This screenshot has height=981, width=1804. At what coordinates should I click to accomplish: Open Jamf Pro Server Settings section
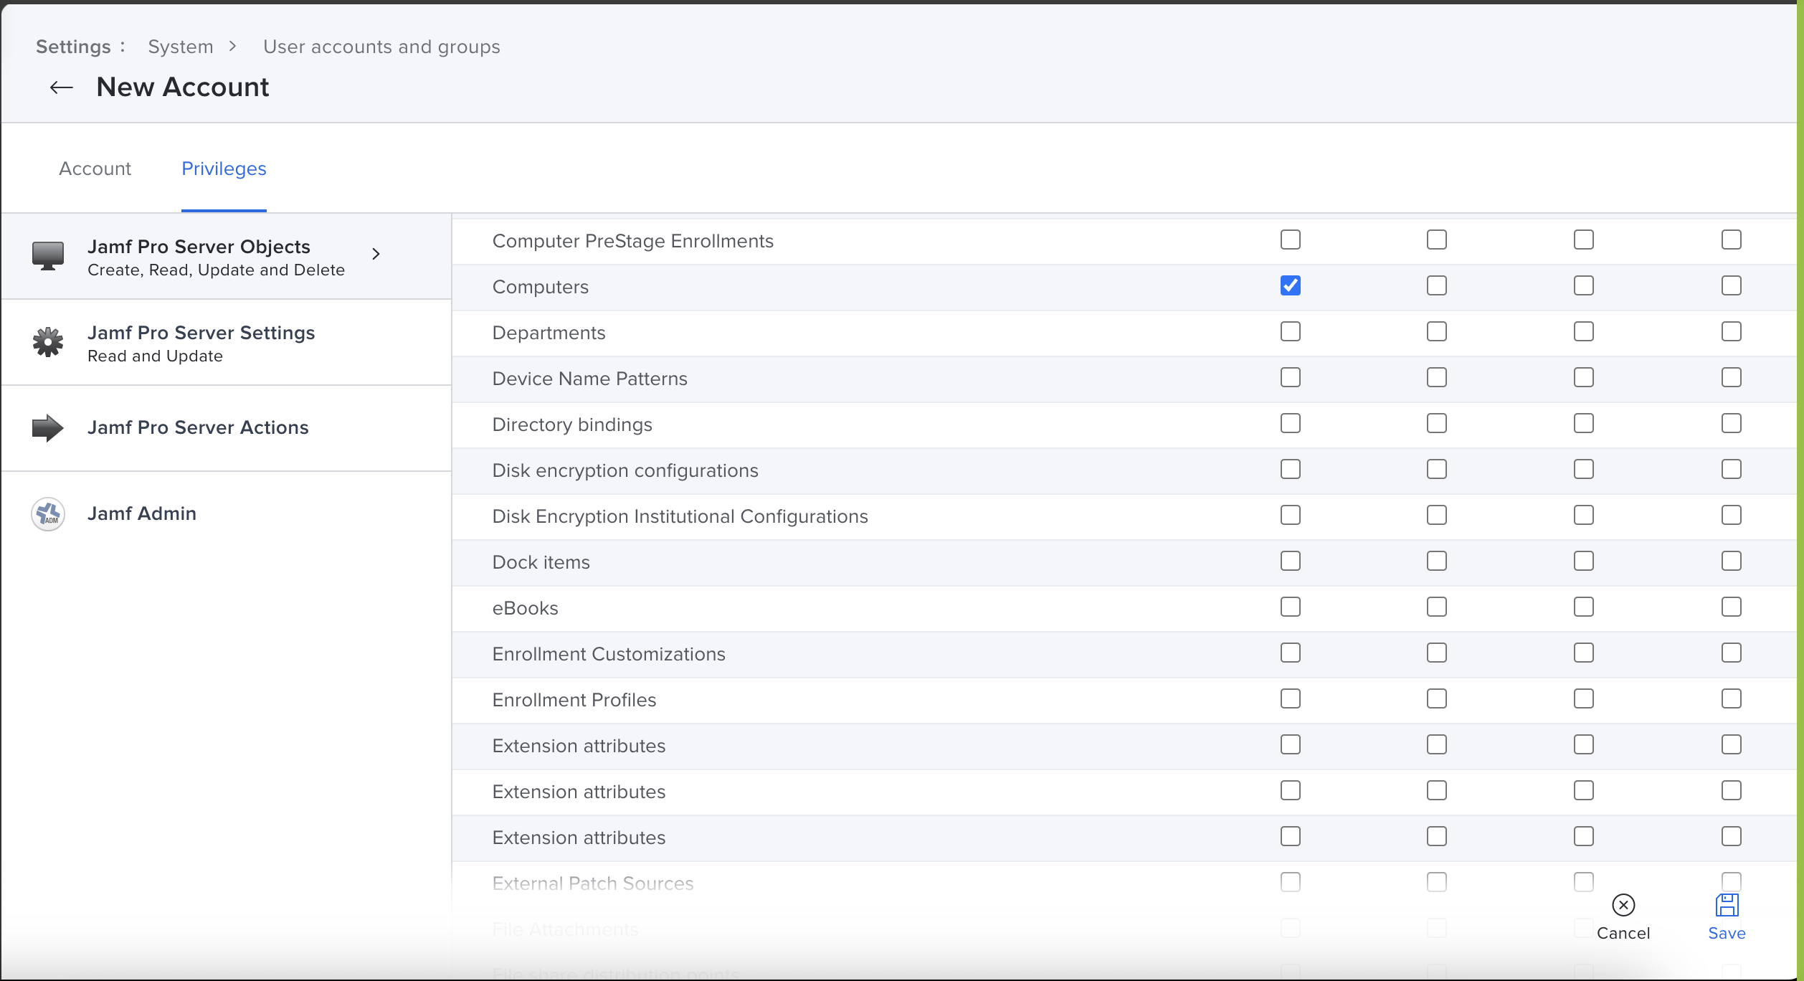tap(227, 343)
